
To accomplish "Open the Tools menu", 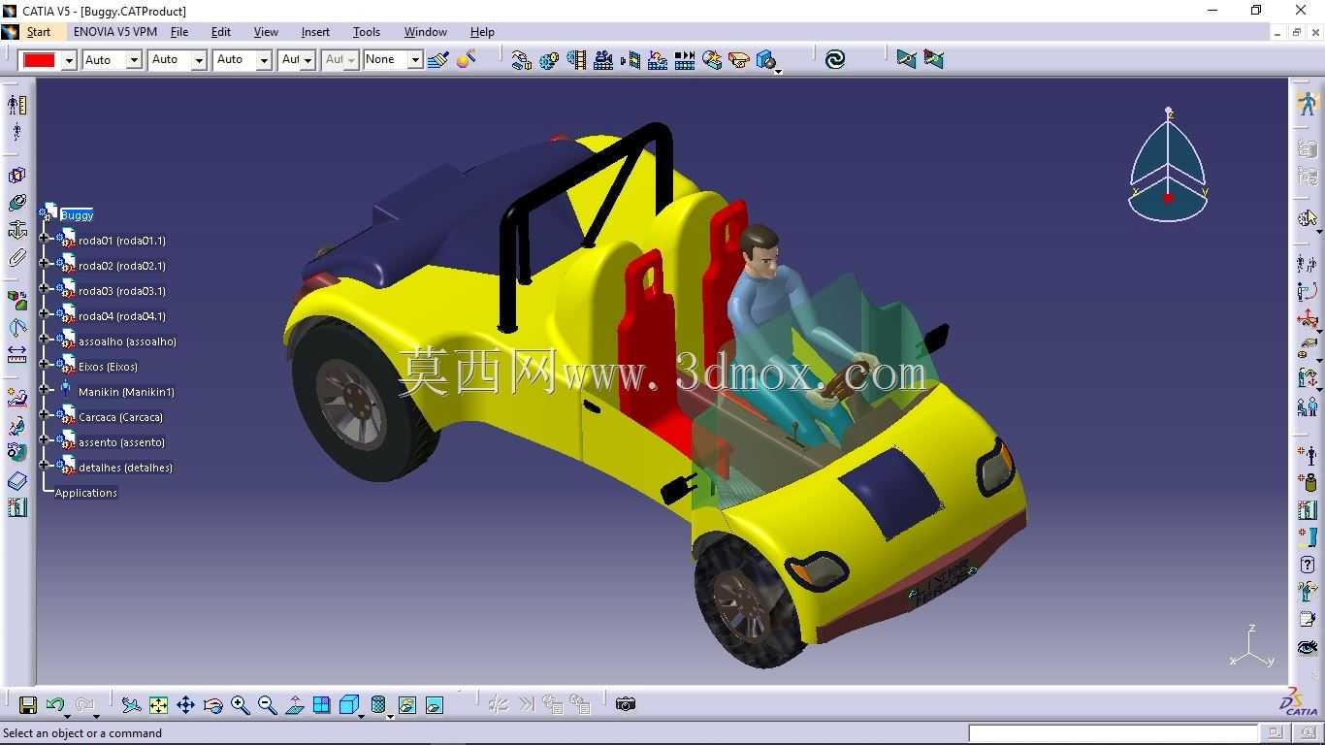I will point(367,32).
